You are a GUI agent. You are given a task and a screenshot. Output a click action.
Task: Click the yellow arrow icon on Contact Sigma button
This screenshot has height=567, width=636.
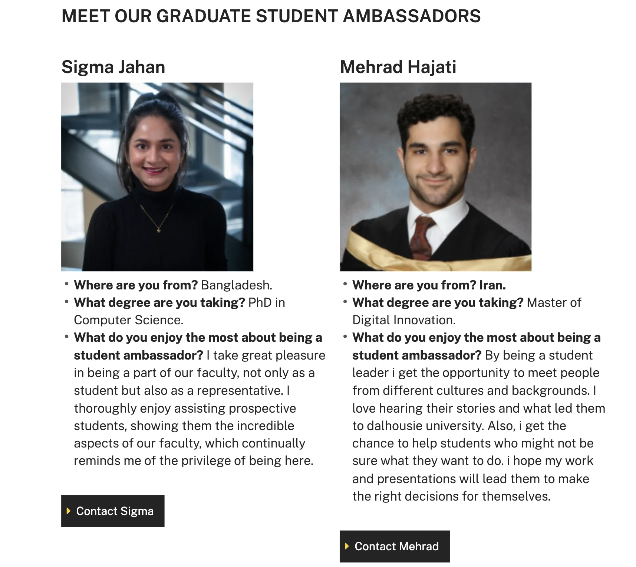[x=68, y=511]
